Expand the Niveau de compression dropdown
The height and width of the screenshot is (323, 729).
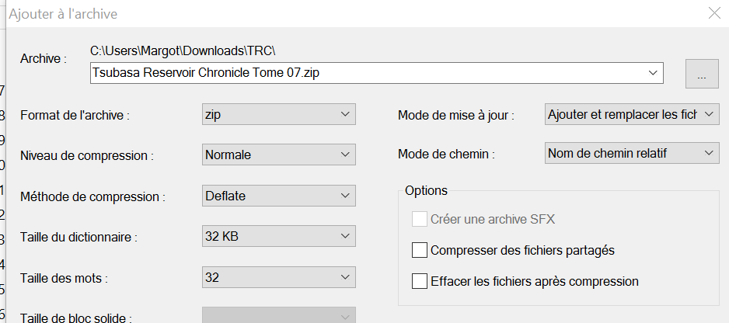(x=279, y=155)
